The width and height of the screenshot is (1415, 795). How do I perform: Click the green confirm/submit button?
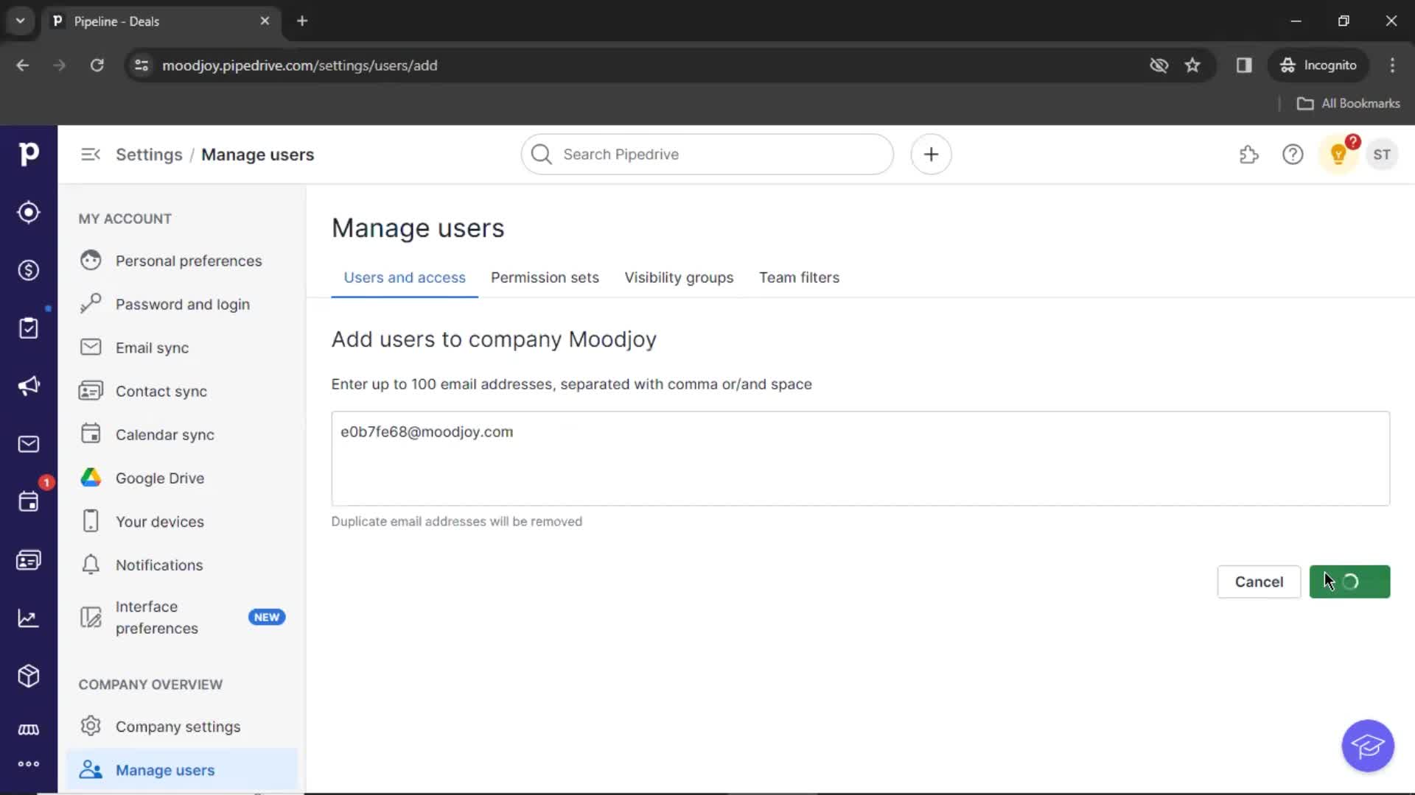[1350, 582]
